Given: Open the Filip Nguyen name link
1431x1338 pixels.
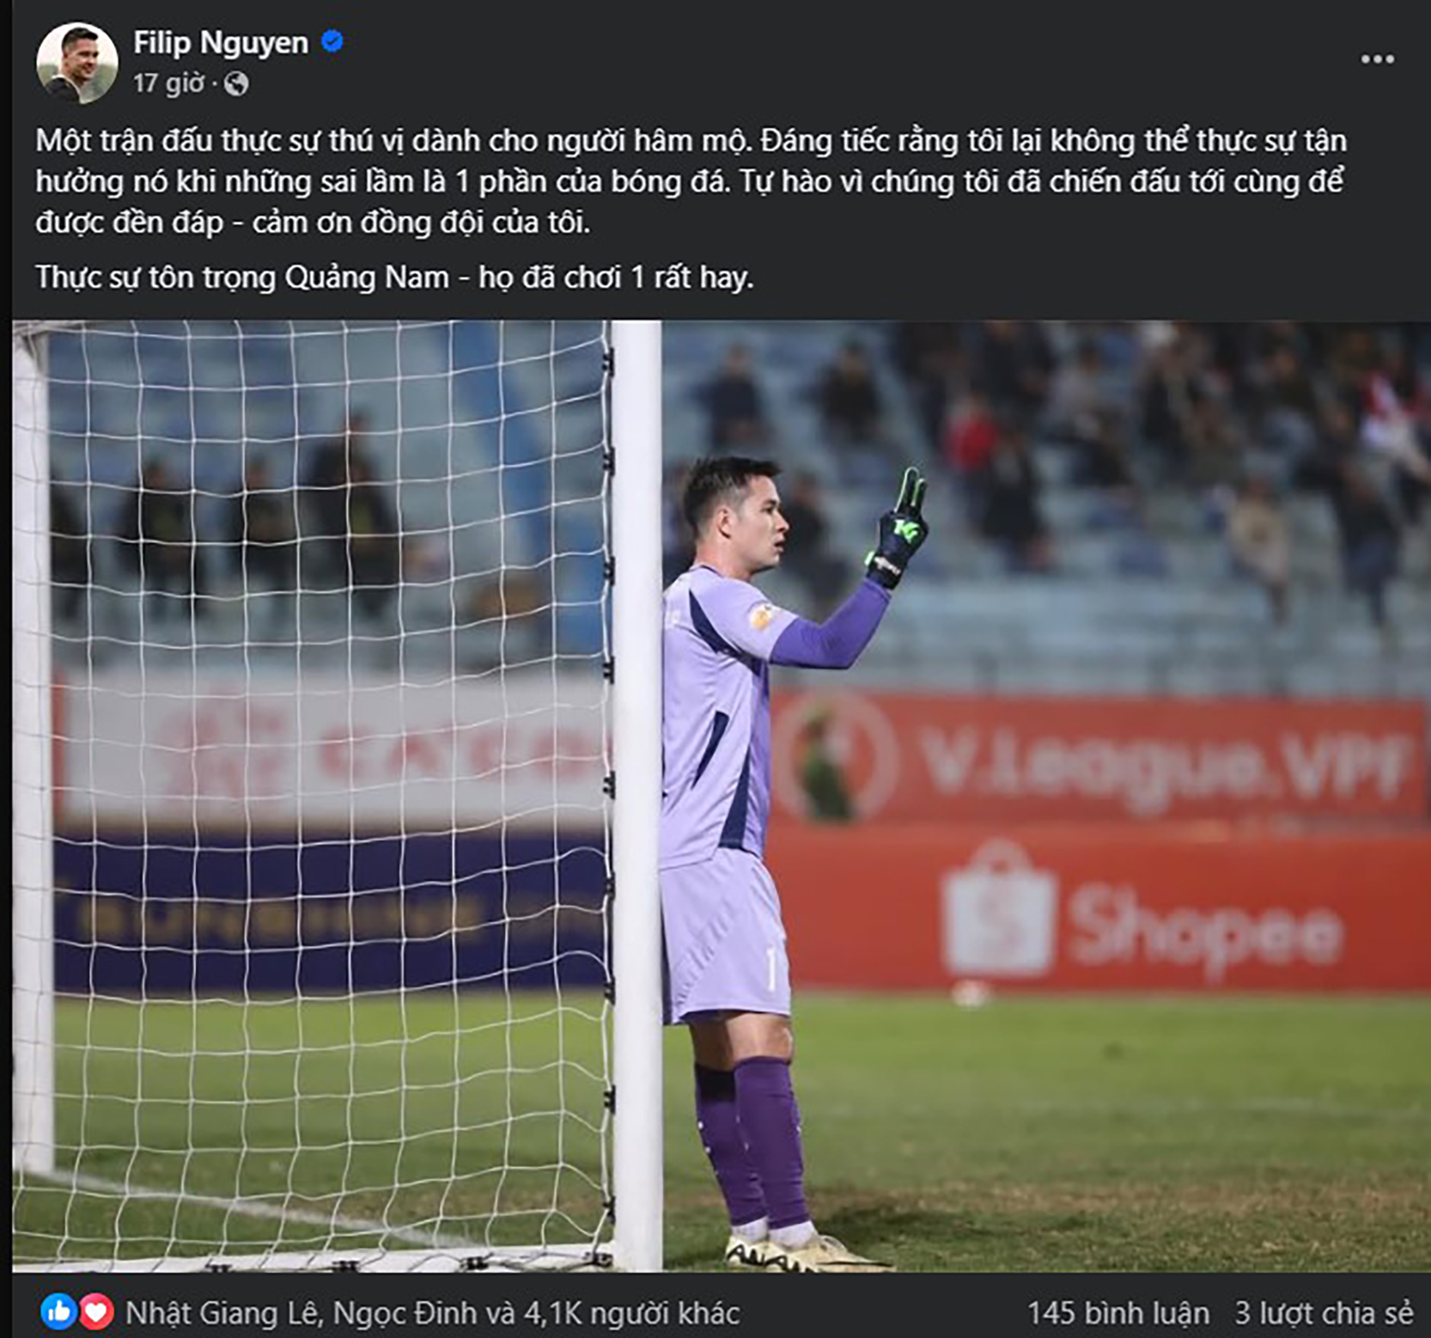Looking at the screenshot, I should click(221, 42).
